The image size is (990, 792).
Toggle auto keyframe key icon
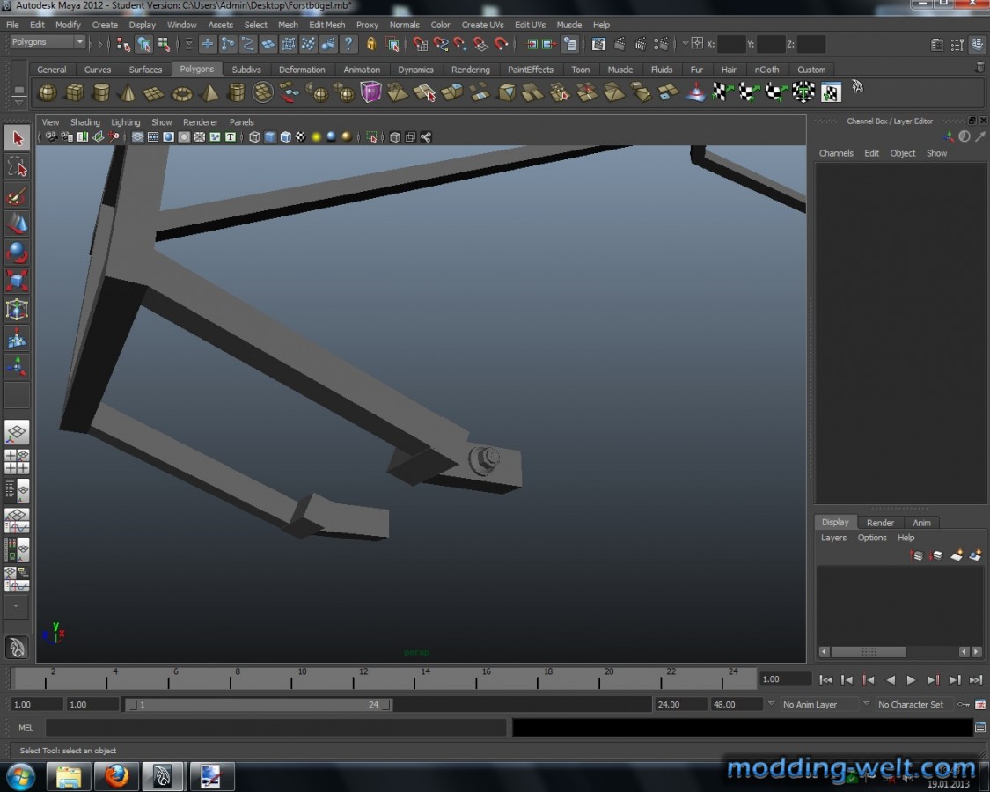964,704
